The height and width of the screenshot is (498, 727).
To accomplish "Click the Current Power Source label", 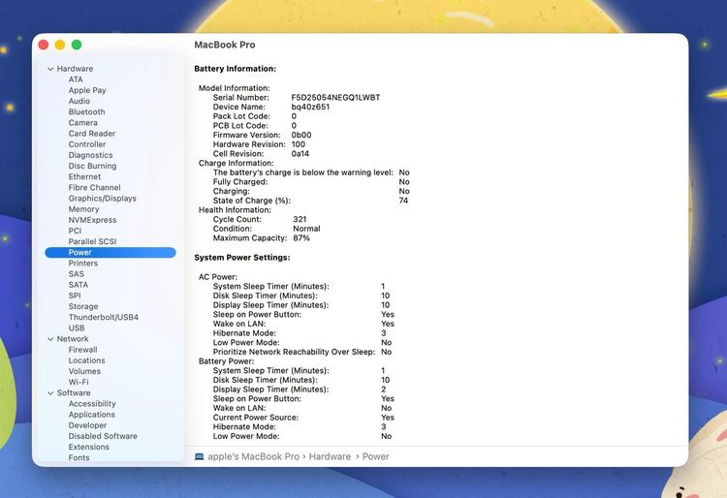I will coord(256,418).
